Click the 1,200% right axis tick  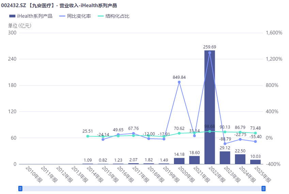(274, 59)
